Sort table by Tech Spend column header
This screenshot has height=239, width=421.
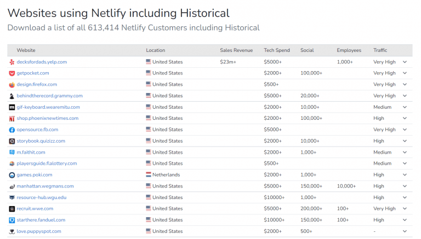pos(276,50)
